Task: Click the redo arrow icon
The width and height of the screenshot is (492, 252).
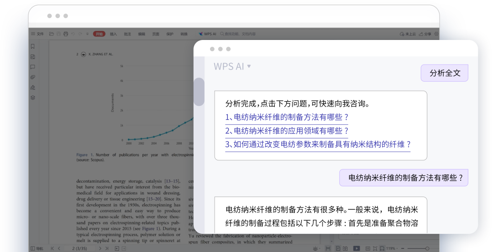Action: pyautogui.click(x=80, y=34)
